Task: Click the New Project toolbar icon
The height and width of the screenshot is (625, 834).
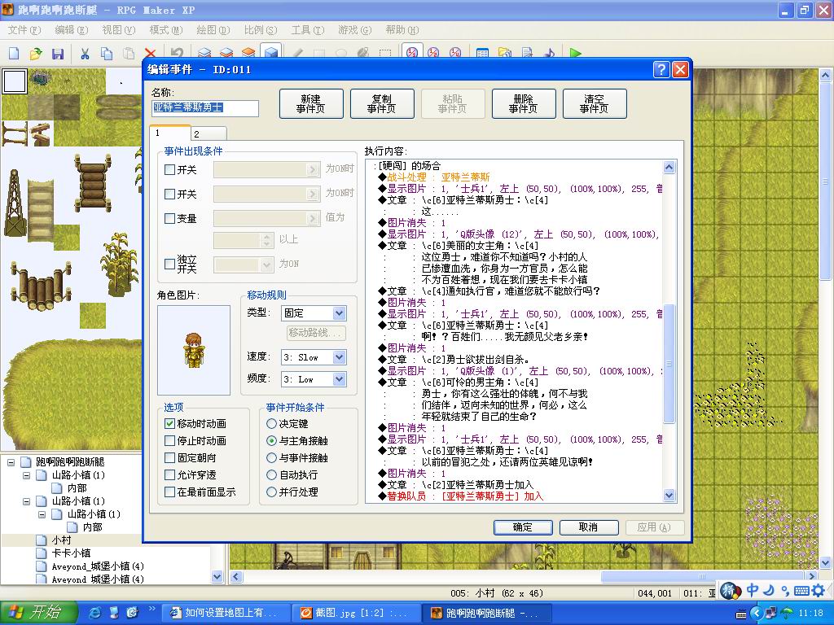Action: coord(14,53)
